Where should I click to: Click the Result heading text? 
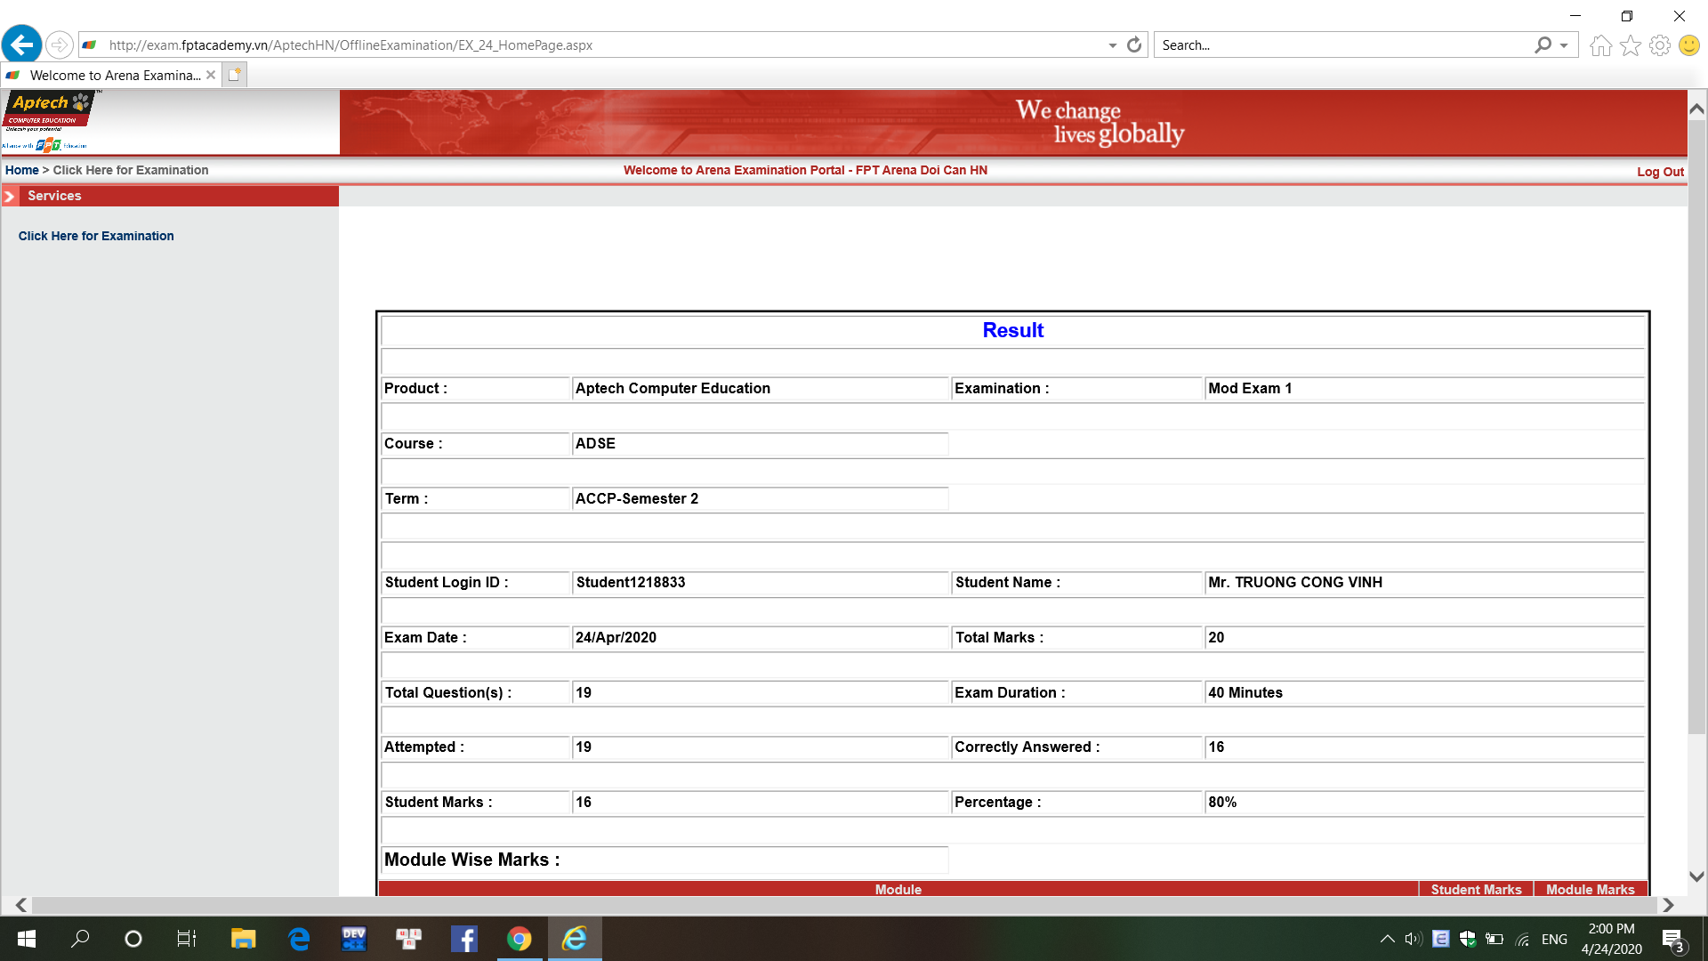1012,330
